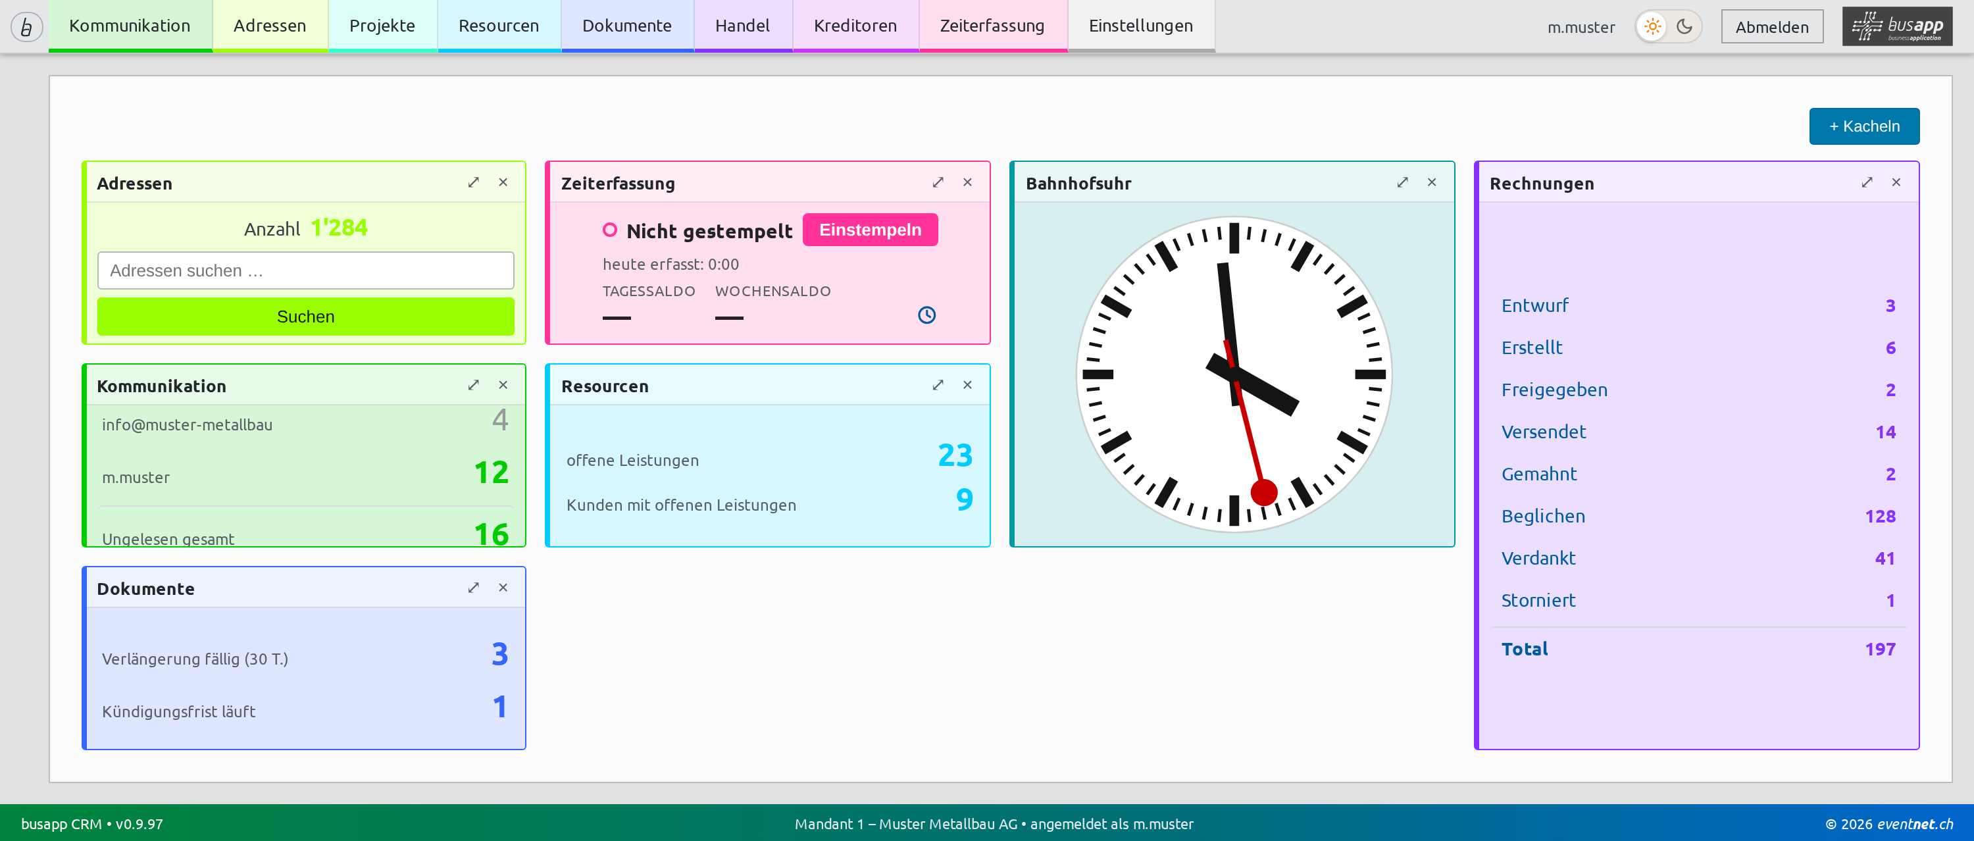The width and height of the screenshot is (1974, 841).
Task: Click the busapp logo at top right
Action: [1896, 27]
